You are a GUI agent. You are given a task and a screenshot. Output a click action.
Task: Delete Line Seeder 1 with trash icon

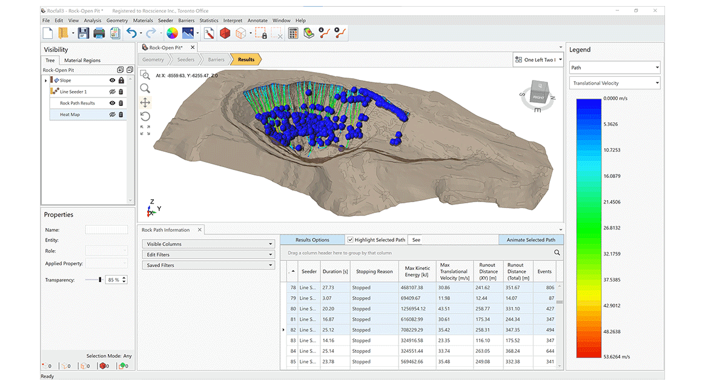121,91
